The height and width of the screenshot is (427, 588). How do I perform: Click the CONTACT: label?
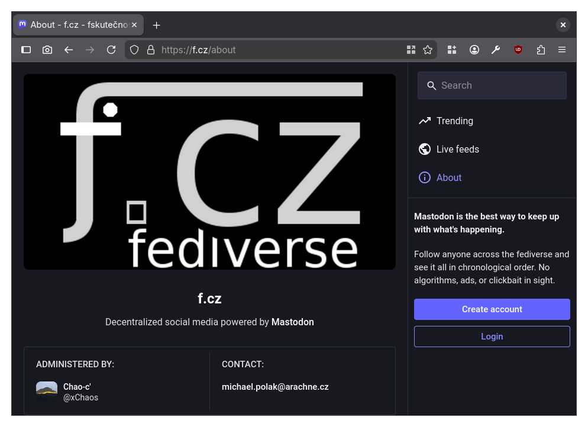click(x=243, y=364)
